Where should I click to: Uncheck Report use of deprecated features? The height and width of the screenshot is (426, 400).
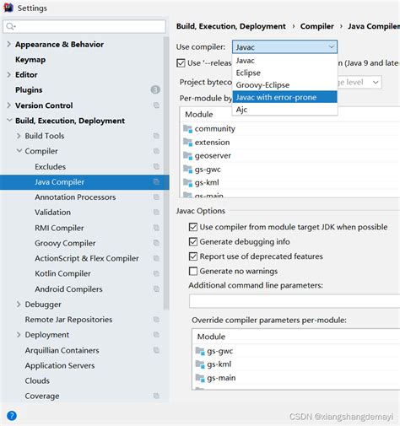pyautogui.click(x=193, y=256)
